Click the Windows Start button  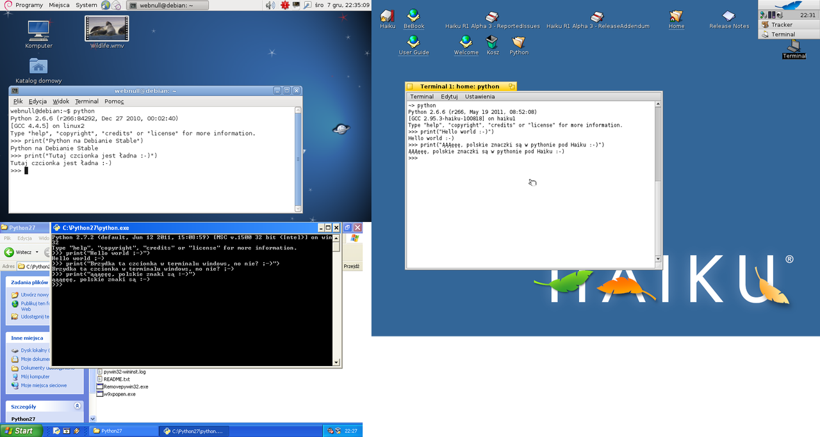coord(21,431)
